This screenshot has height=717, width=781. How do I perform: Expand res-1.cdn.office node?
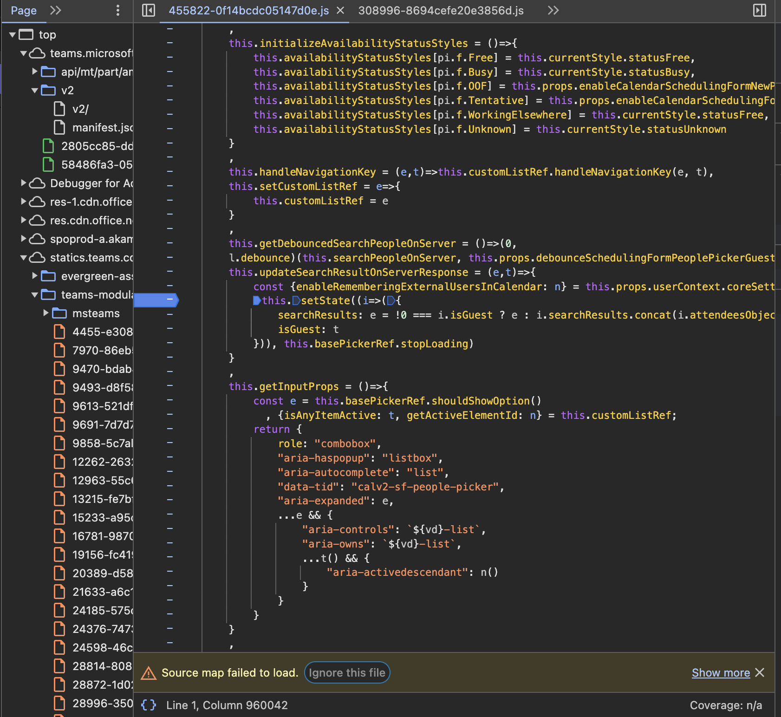(24, 202)
